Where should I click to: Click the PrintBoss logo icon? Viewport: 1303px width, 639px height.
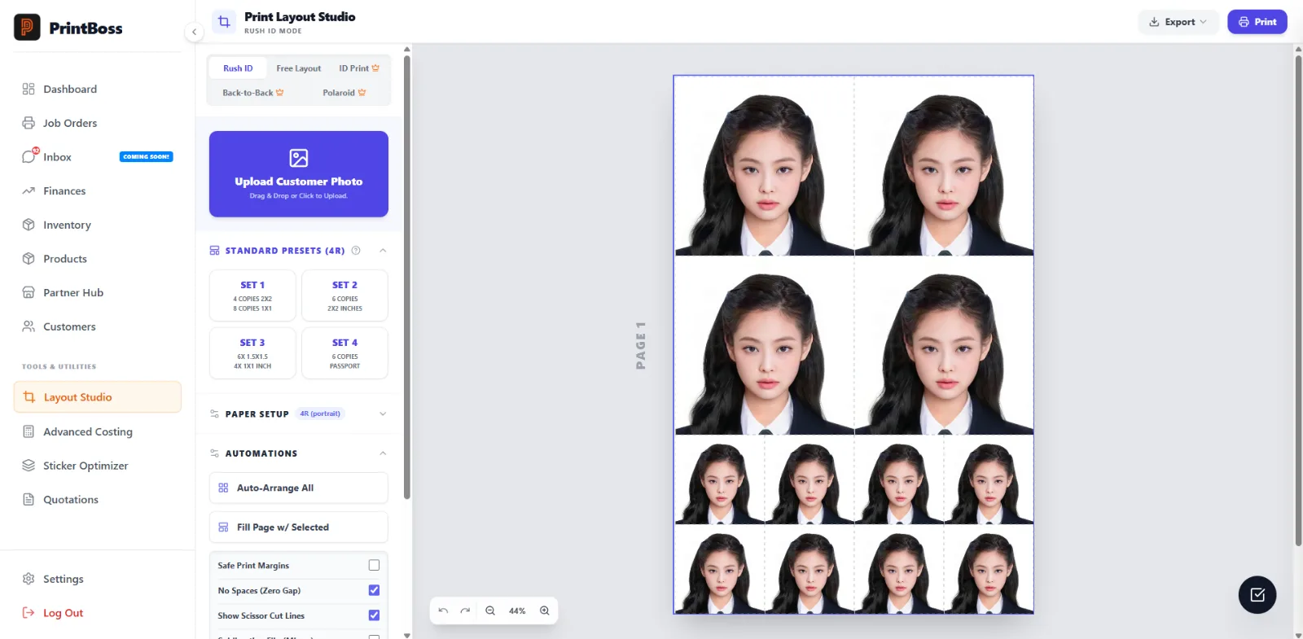tap(27, 28)
